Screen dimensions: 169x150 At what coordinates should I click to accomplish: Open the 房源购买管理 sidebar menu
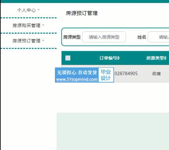(26, 25)
